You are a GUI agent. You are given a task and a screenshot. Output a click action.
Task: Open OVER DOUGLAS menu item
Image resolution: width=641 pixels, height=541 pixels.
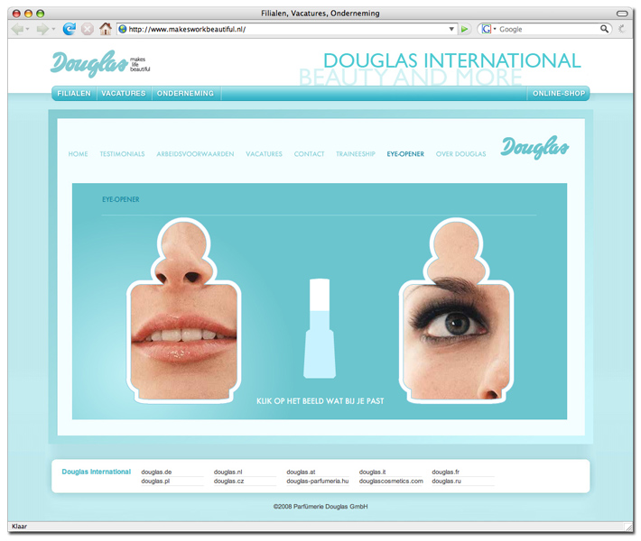(460, 154)
